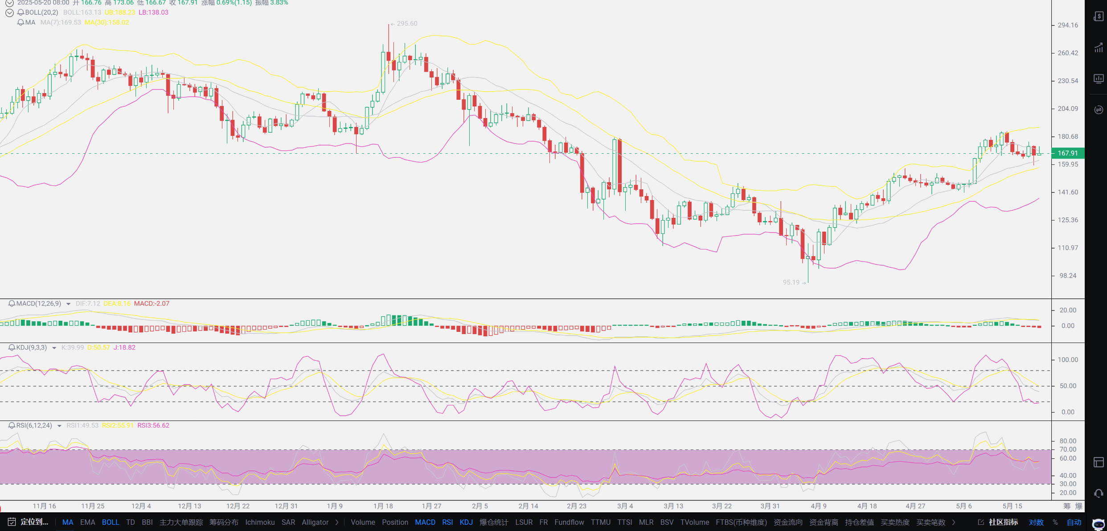Open the 社区指标 community indicators link
The image size is (1107, 531).
1003,522
